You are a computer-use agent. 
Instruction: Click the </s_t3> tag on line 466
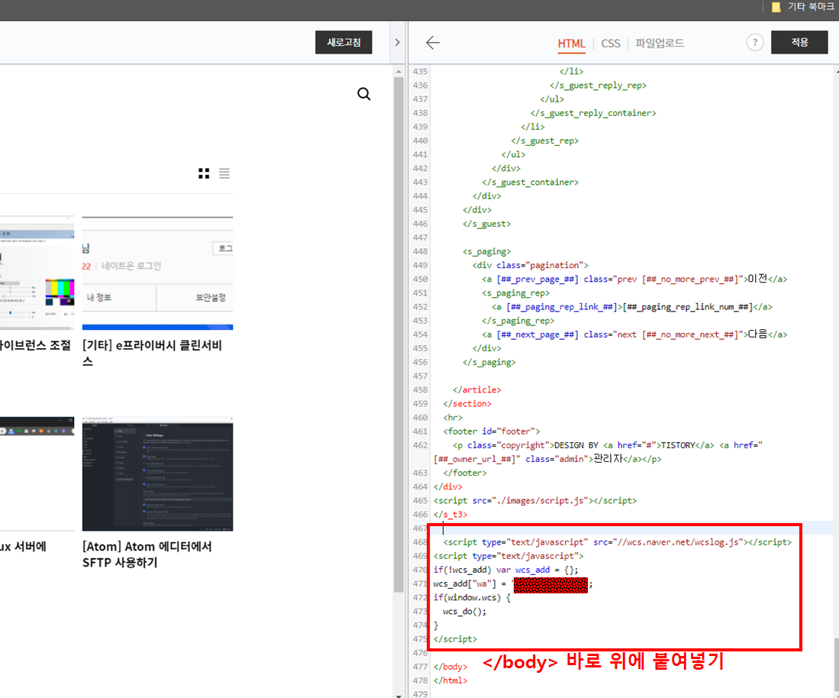[450, 515]
